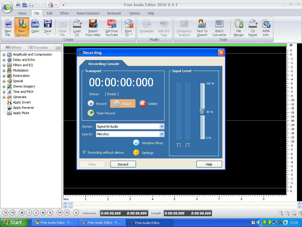Open the Bookmark ribbon tab
The width and height of the screenshot is (302, 227).
114,13
